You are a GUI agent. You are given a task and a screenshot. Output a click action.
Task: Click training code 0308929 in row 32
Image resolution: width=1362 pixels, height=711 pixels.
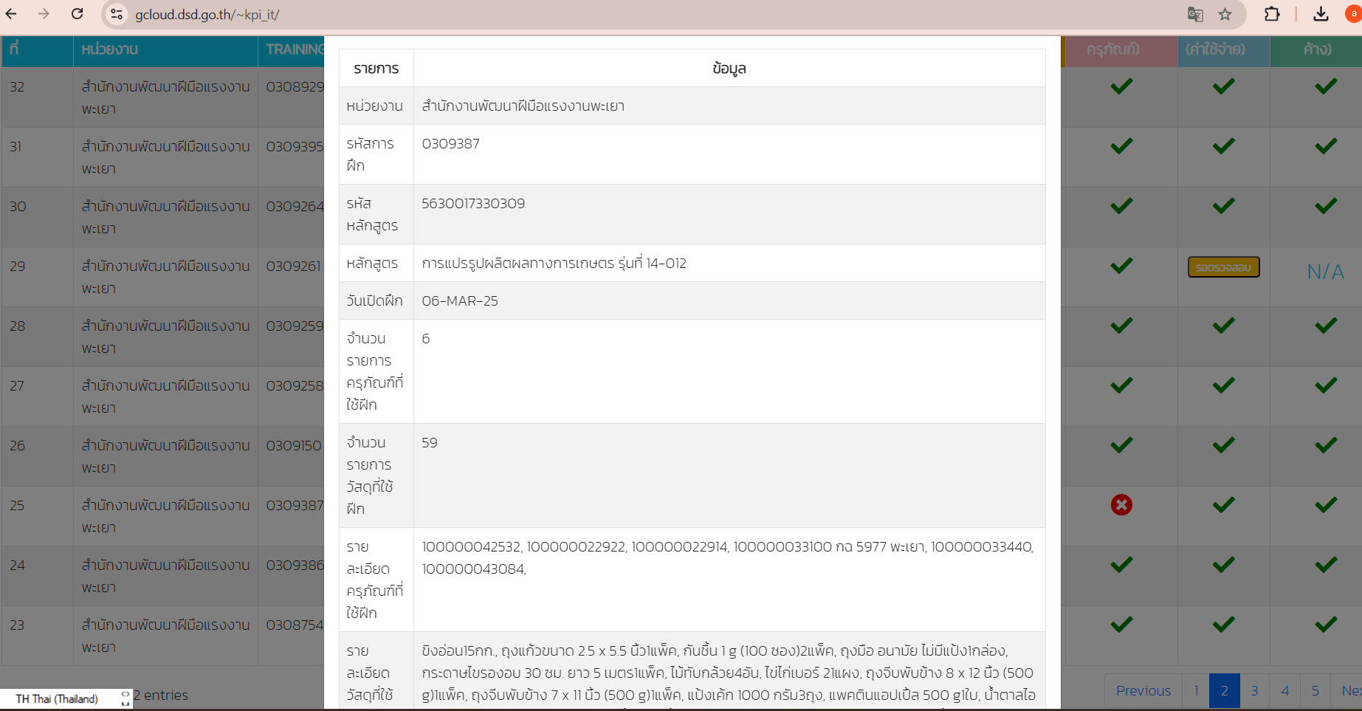pos(295,87)
